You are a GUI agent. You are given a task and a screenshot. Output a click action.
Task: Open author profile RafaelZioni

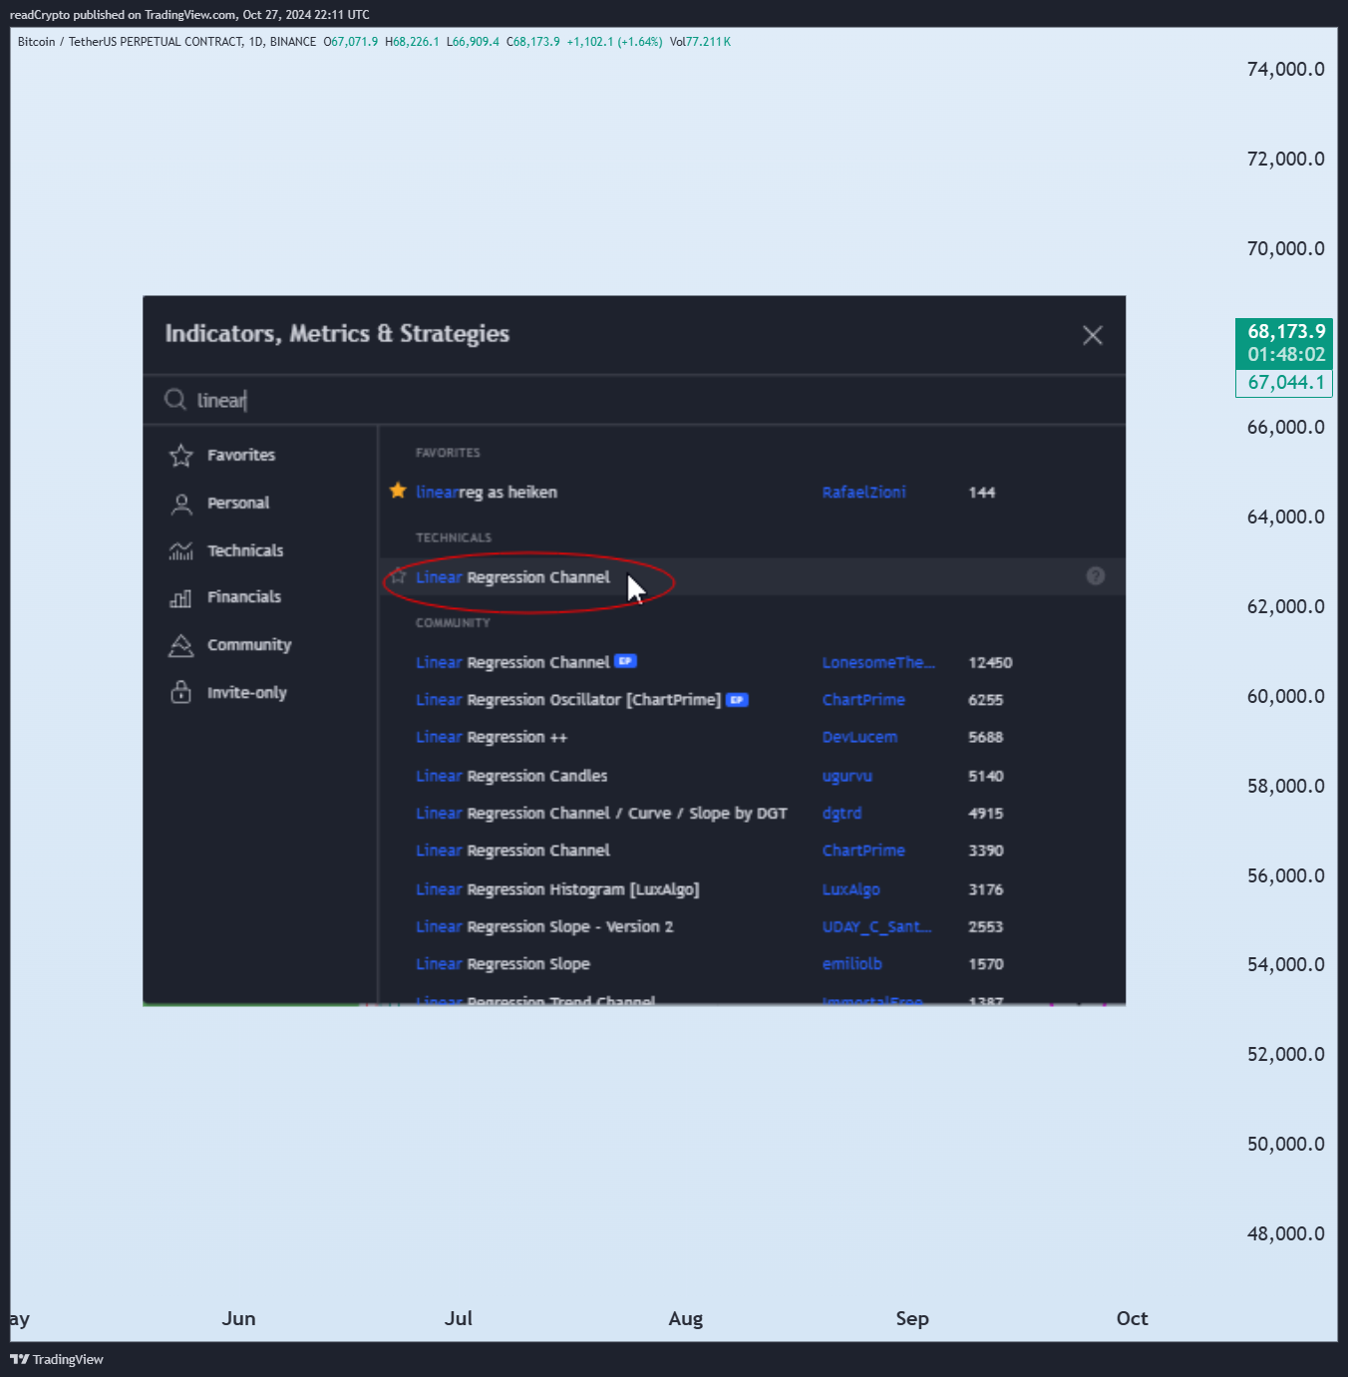pyautogui.click(x=864, y=492)
